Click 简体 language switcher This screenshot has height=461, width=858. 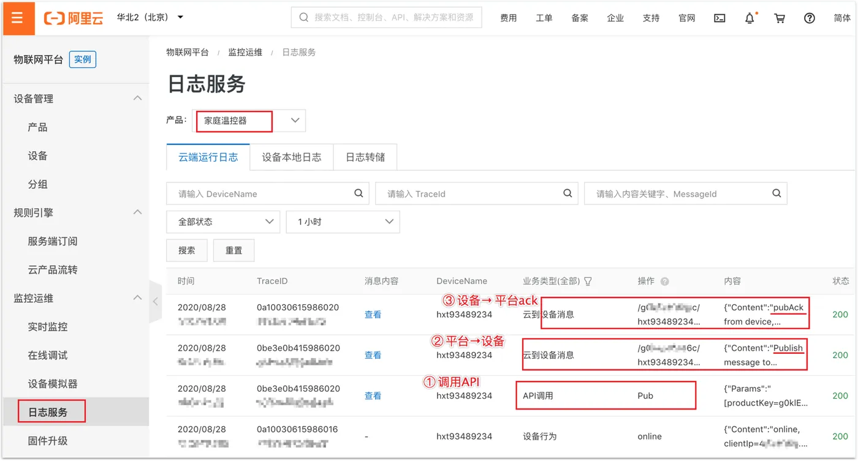[x=842, y=18]
